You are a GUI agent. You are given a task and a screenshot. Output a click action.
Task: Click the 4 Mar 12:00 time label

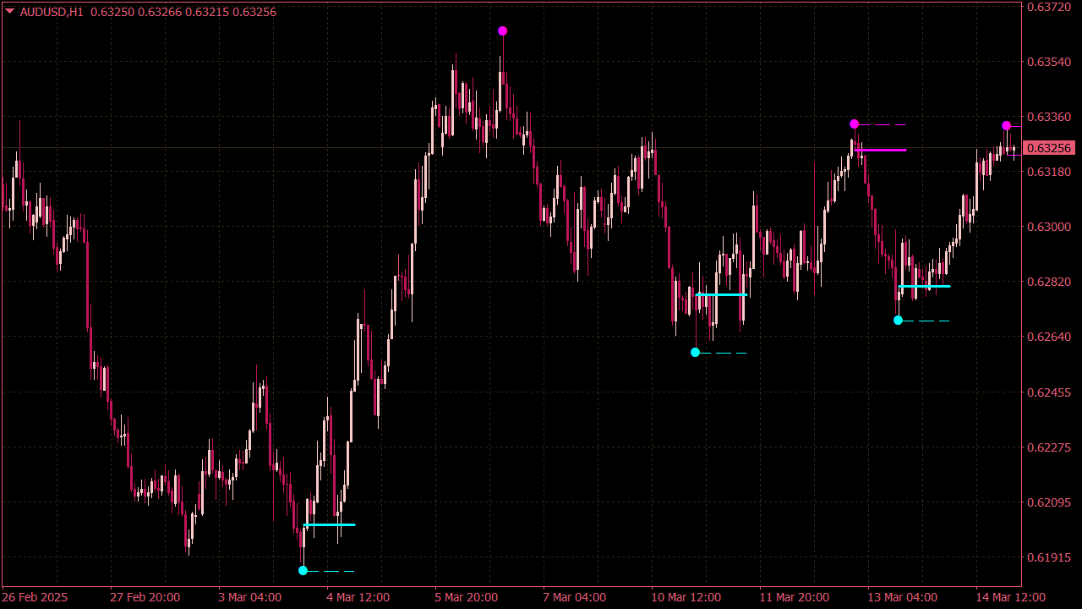(358, 597)
